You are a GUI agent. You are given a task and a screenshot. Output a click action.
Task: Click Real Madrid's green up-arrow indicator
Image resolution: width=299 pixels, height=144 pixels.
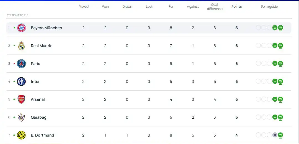coord(14,45)
